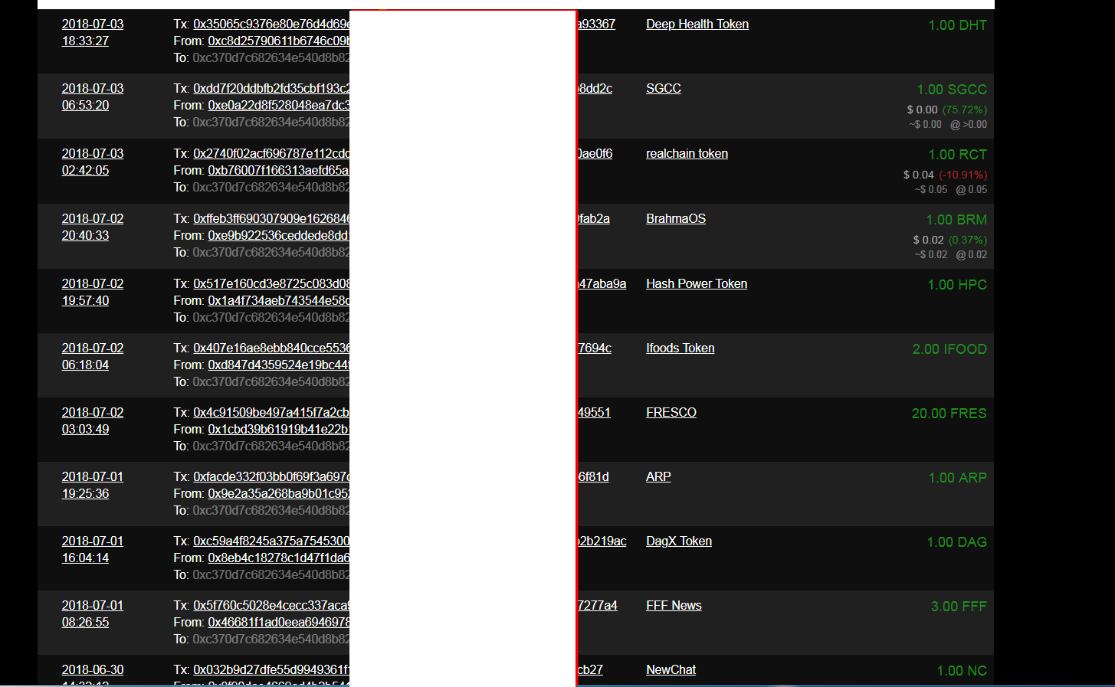
Task: Select the 1.00 ARP amount
Action: click(957, 478)
